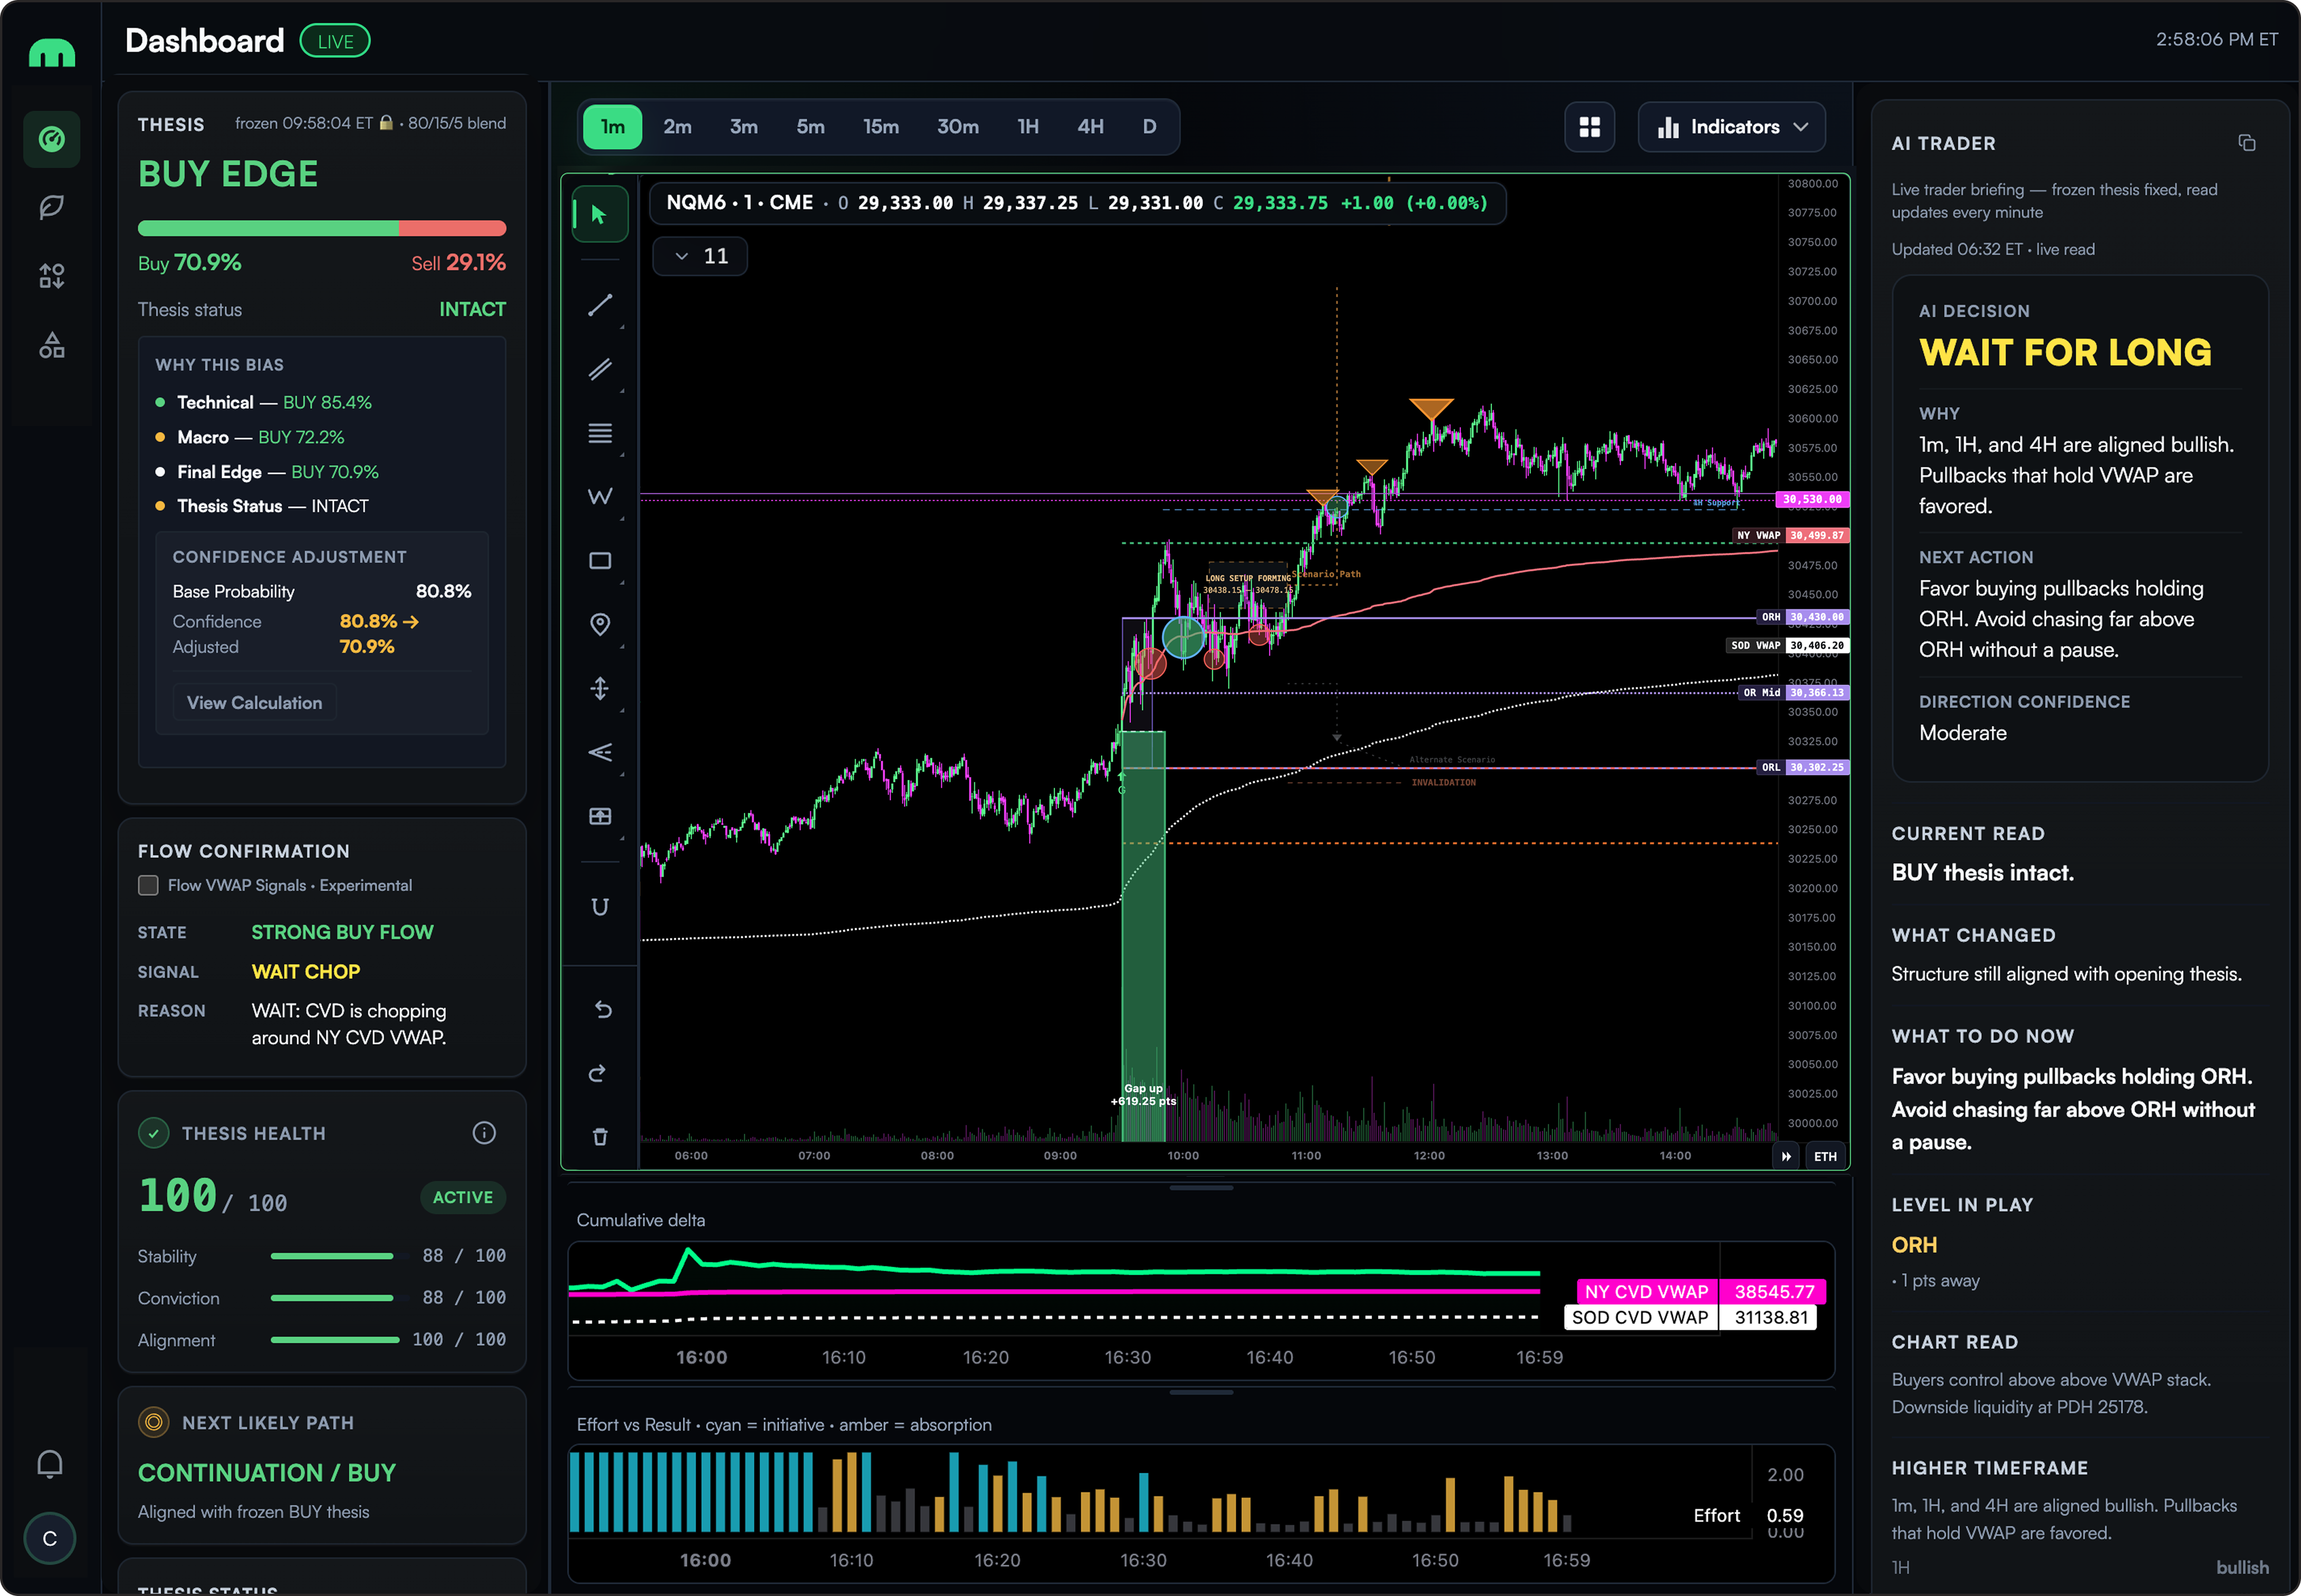Select the location pin marker tool
2301x1596 pixels.
pyautogui.click(x=600, y=625)
